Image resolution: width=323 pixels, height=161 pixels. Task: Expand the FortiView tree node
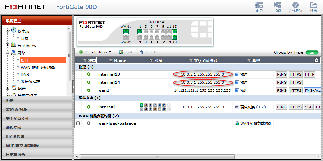click(x=8, y=45)
